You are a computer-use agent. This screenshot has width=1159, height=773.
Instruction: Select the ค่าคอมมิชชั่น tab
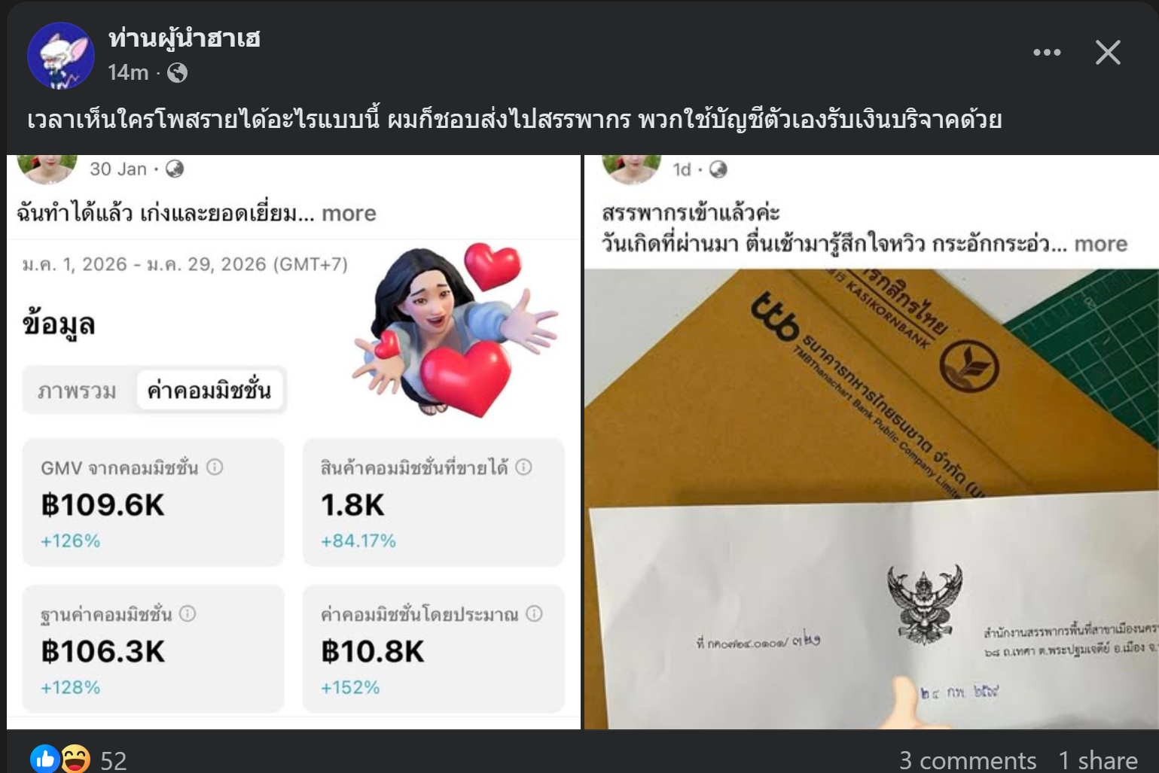click(209, 390)
